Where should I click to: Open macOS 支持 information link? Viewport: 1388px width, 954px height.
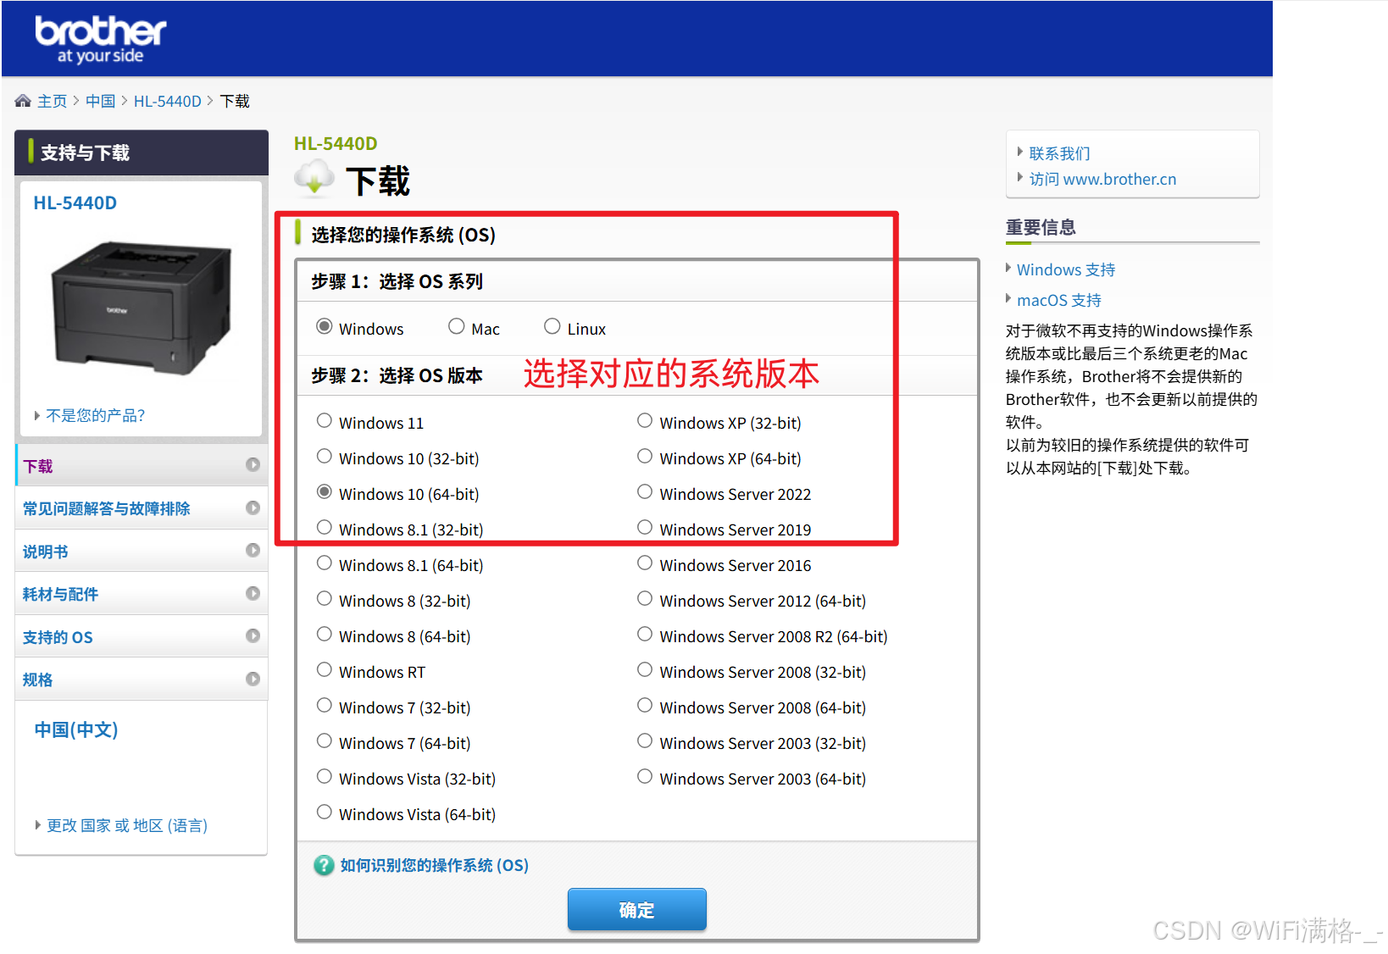click(1059, 300)
